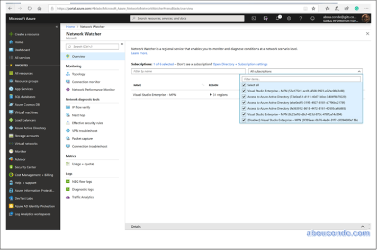Click the Azure Cosmos DB sidebar icon

tap(10, 104)
